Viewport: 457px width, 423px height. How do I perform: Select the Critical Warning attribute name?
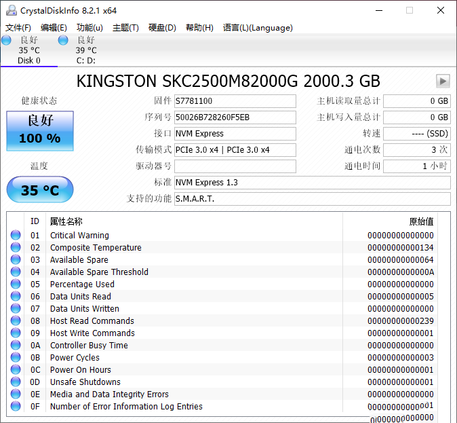point(79,236)
